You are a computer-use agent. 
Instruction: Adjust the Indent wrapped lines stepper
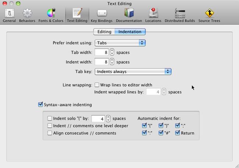164,92
